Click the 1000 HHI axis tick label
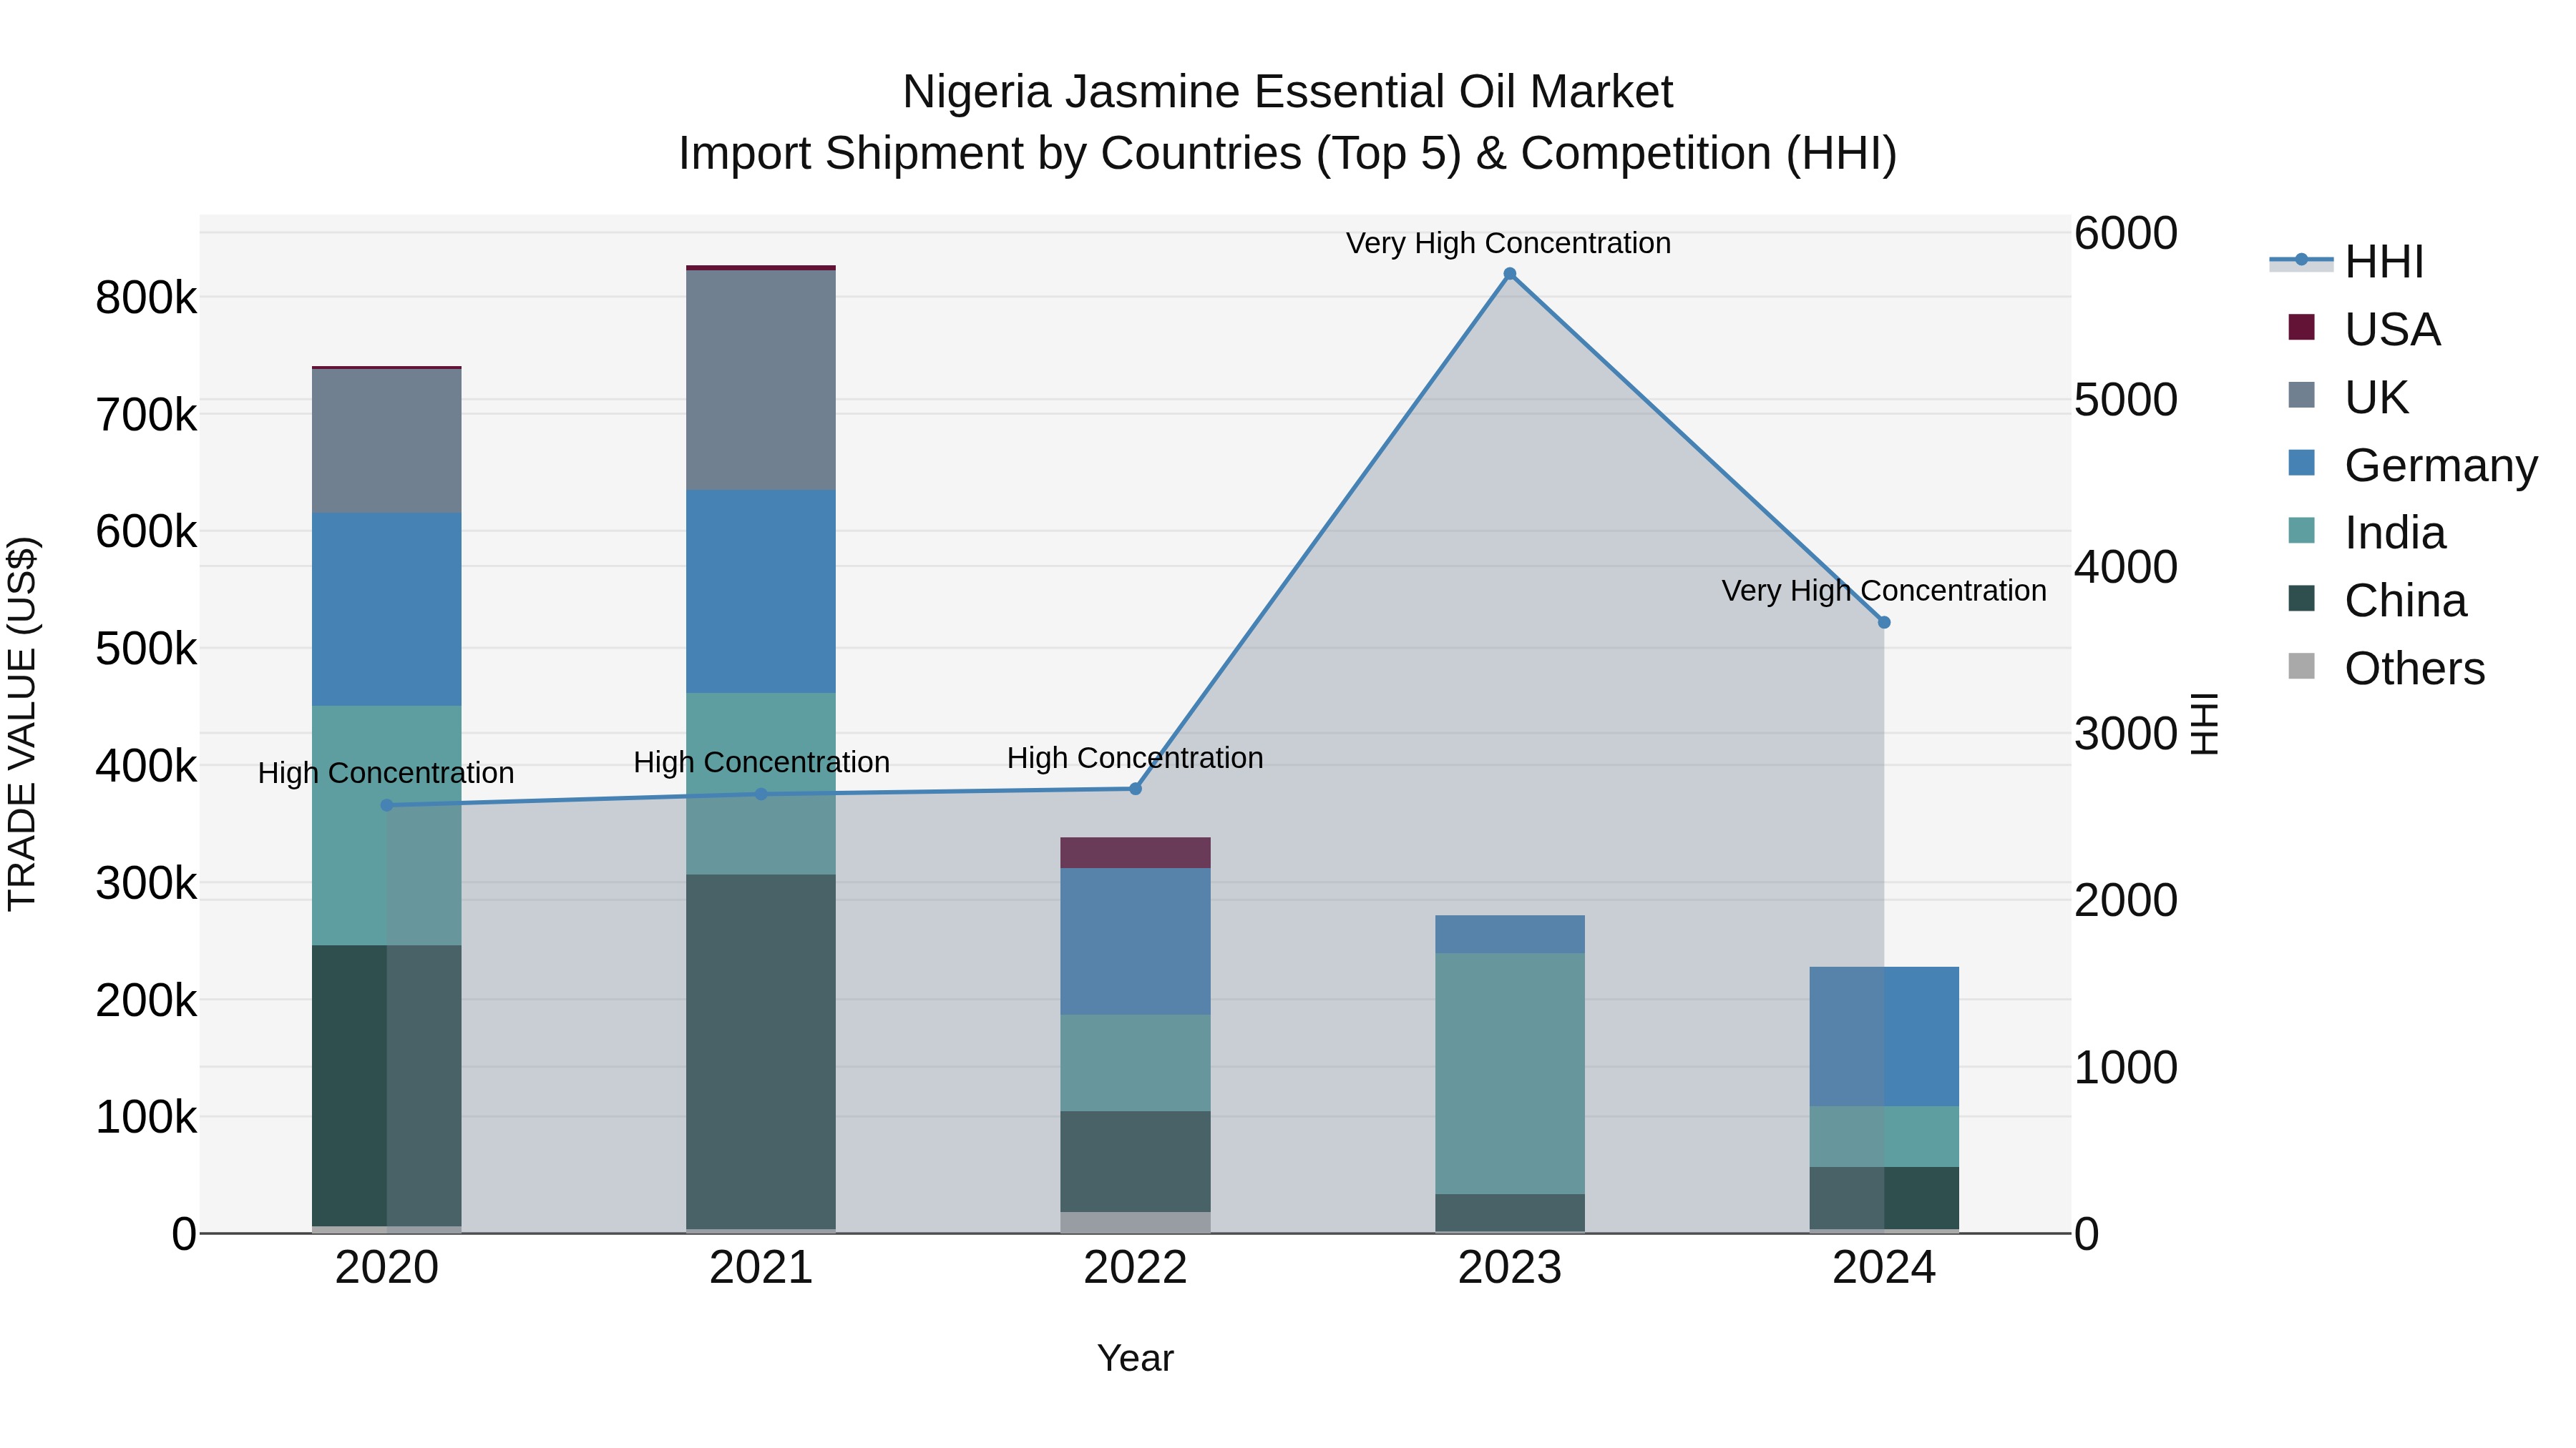Screen dimensions: 2576x1448 tap(2125, 1068)
